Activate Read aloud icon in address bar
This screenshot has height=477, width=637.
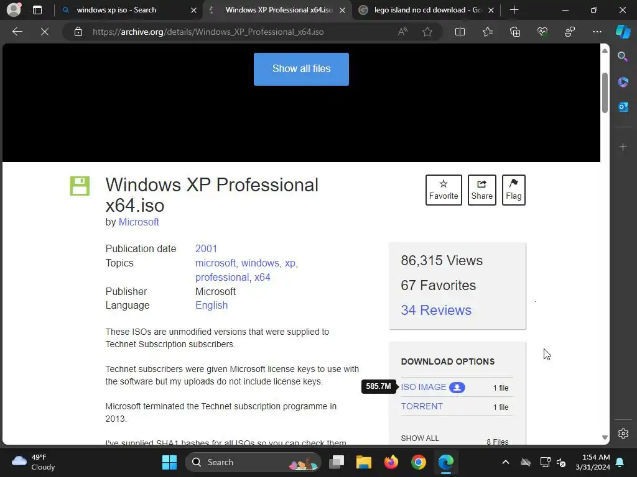(x=402, y=32)
